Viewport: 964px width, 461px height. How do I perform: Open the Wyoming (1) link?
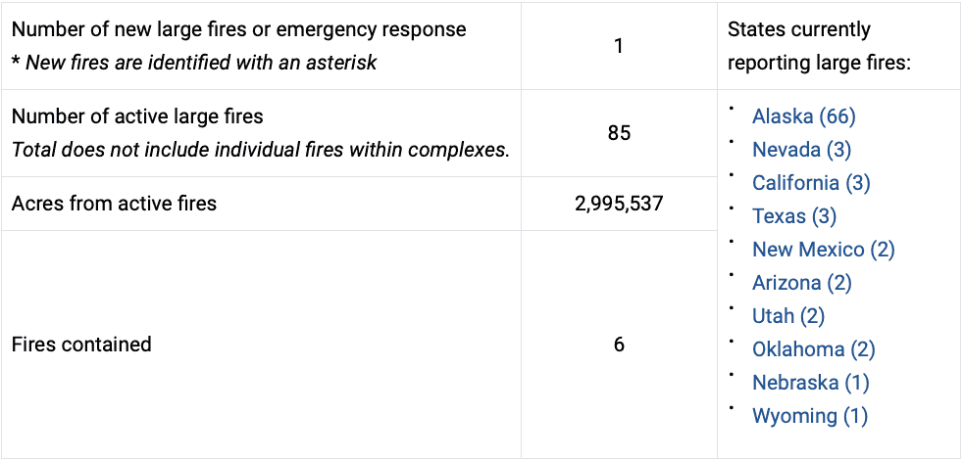(810, 416)
